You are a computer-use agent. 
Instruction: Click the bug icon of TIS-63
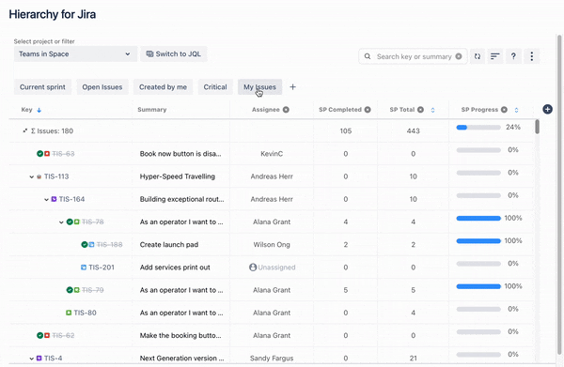tap(47, 154)
